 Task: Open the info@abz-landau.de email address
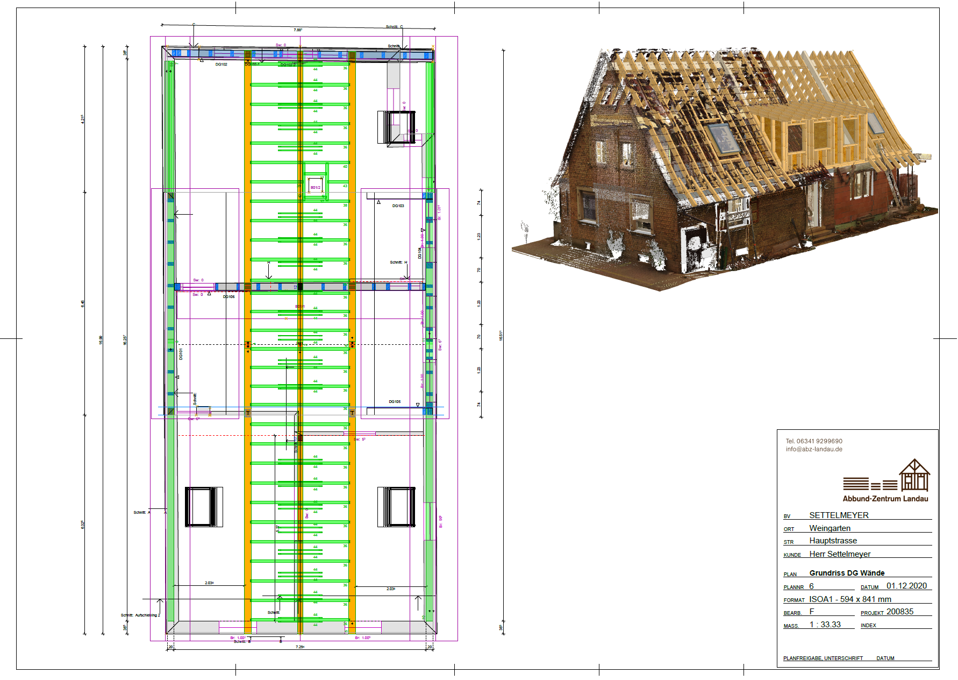pyautogui.click(x=814, y=449)
